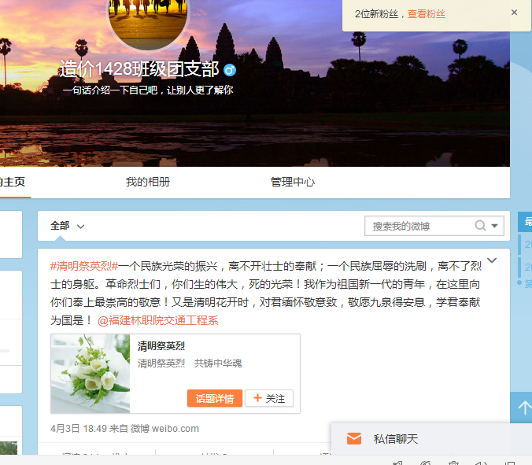Follow the 清明祭英烈 topic
Image resolution: width=532 pixels, height=465 pixels.
269,399
